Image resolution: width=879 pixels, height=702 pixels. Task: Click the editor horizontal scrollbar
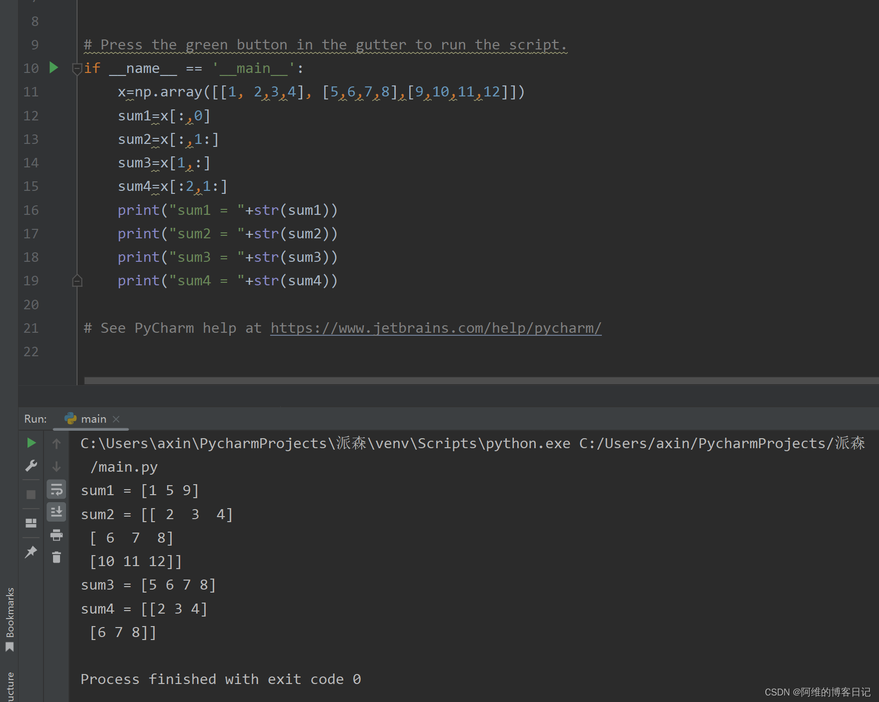tap(481, 381)
